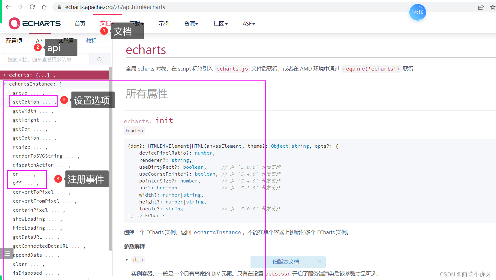Open the floating list menu icon
Screen dimensions: 496x280
(x=7, y=253)
